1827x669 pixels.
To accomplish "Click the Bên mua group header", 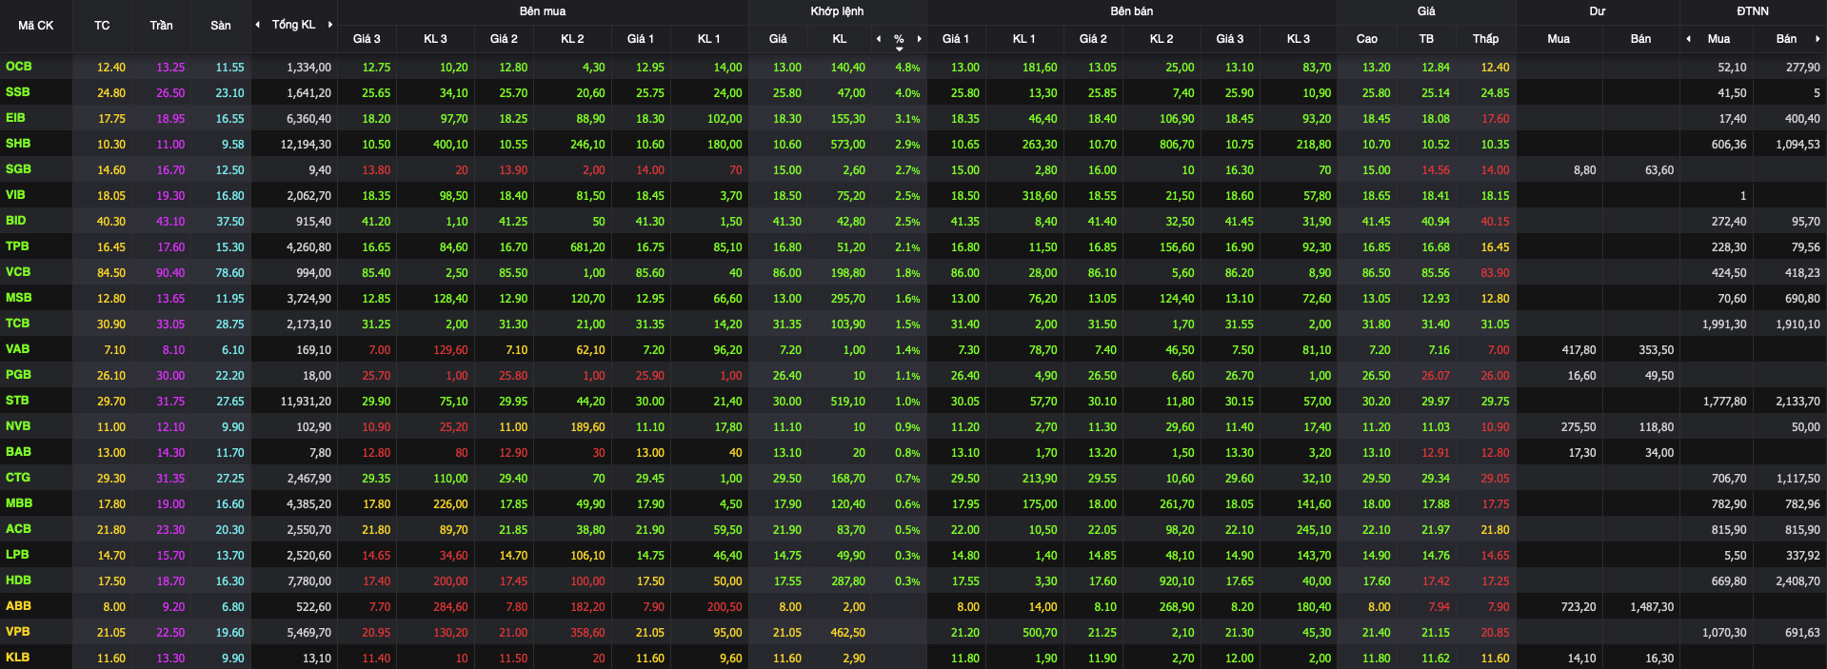I will click(x=543, y=11).
